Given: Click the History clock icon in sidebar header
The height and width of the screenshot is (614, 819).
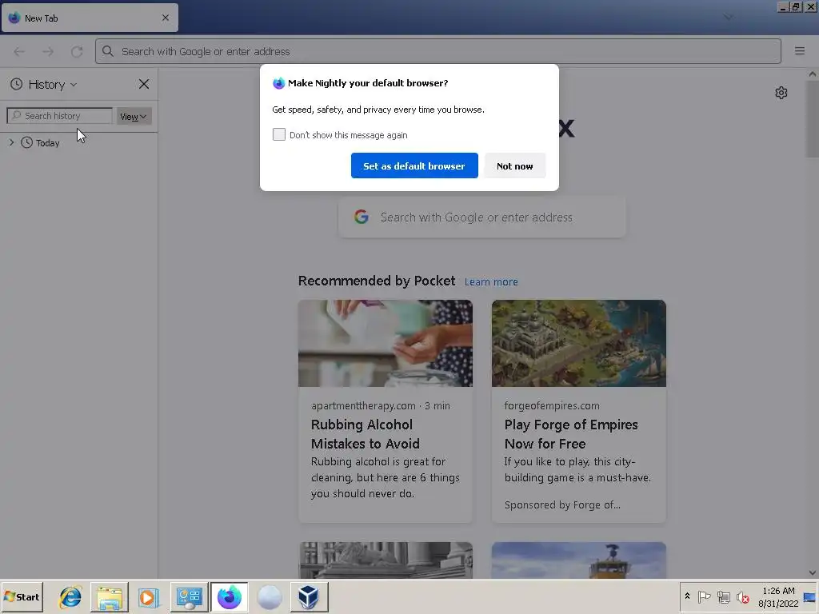Looking at the screenshot, I should (17, 84).
